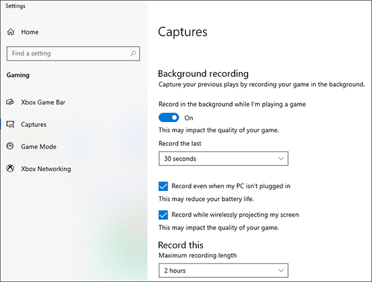
Task: Click Maximum recording length label
Action: 197,256
